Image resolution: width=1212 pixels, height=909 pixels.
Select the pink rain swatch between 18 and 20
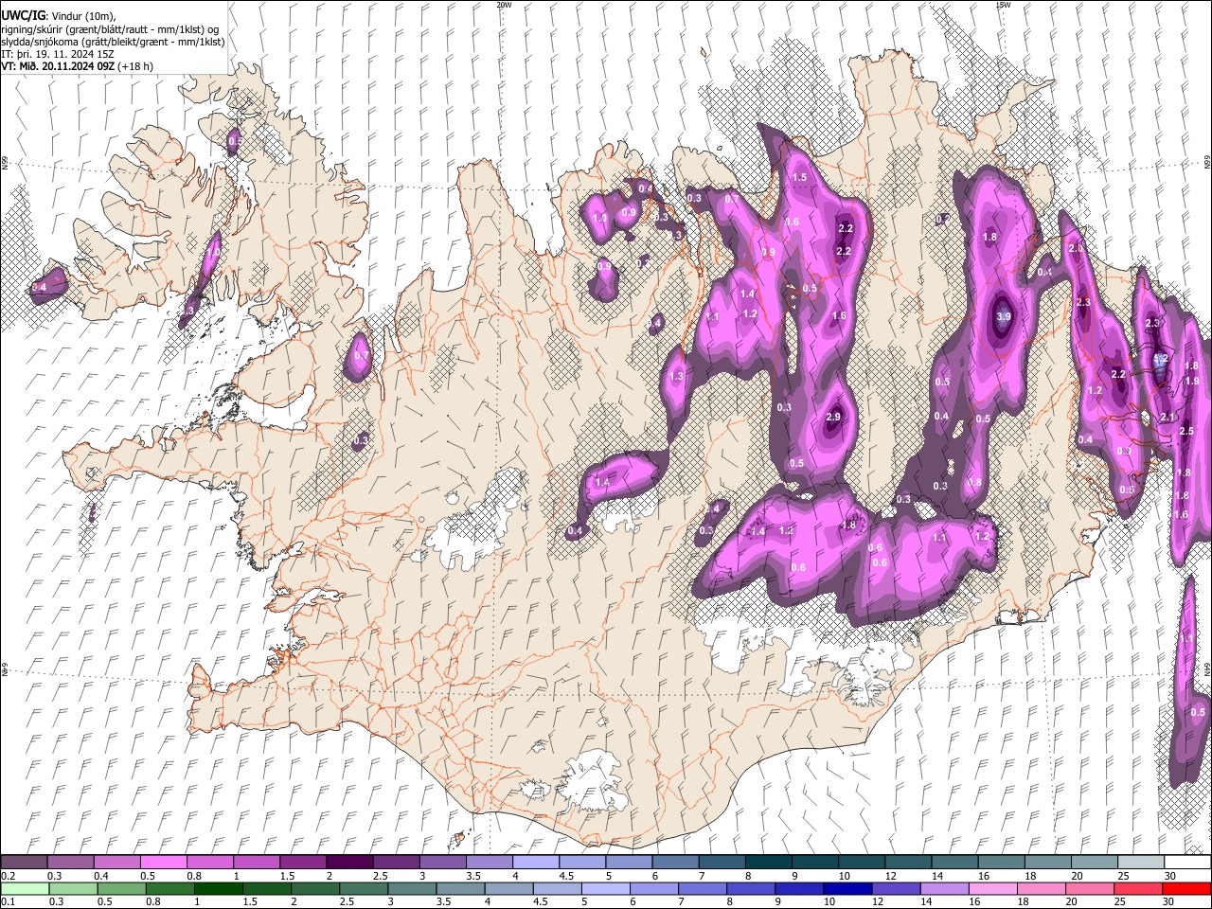1042,888
